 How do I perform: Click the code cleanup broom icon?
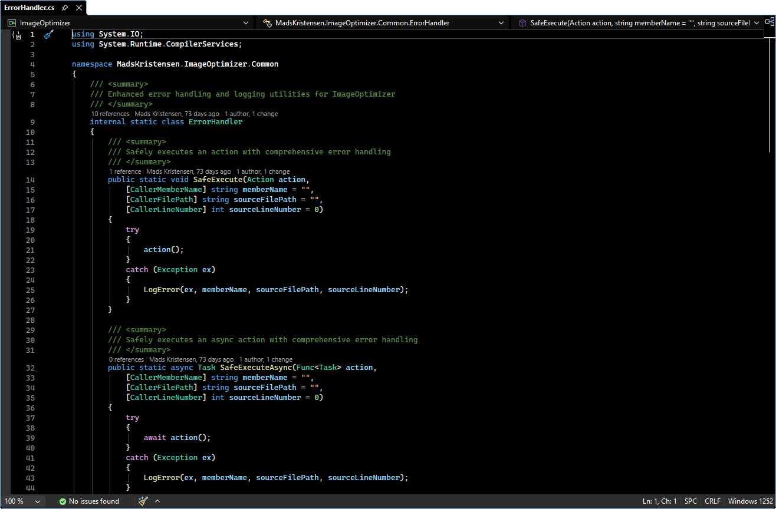click(143, 501)
